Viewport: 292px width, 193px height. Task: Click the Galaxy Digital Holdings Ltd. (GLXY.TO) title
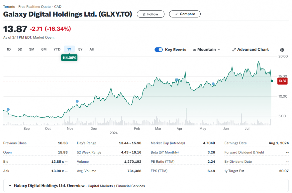[x=68, y=14]
